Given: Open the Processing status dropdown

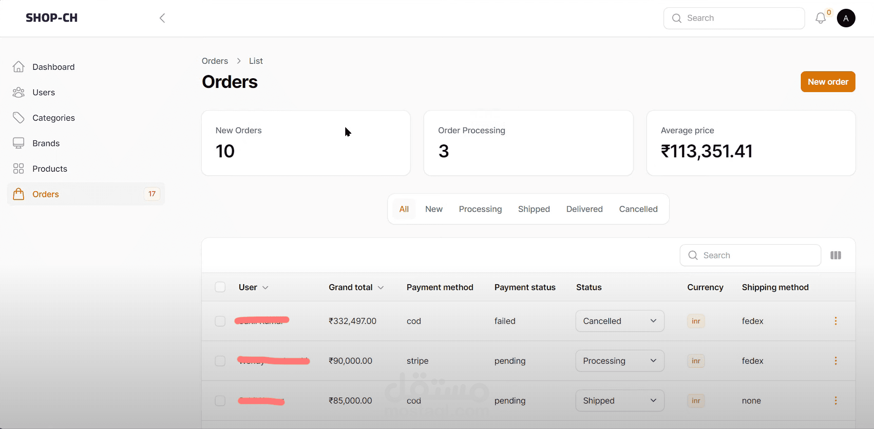Looking at the screenshot, I should [620, 361].
